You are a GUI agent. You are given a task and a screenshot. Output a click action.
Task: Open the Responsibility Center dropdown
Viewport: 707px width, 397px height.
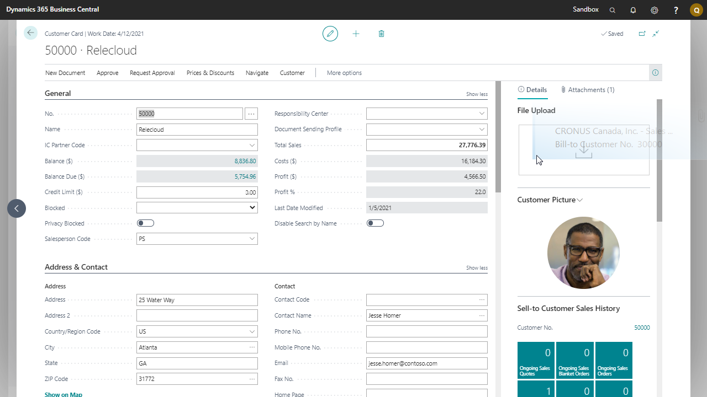point(482,114)
